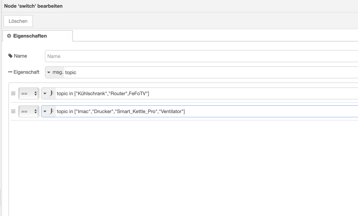Open the == operator selector of the second rule
This screenshot has height=216, width=358.
coord(29,112)
